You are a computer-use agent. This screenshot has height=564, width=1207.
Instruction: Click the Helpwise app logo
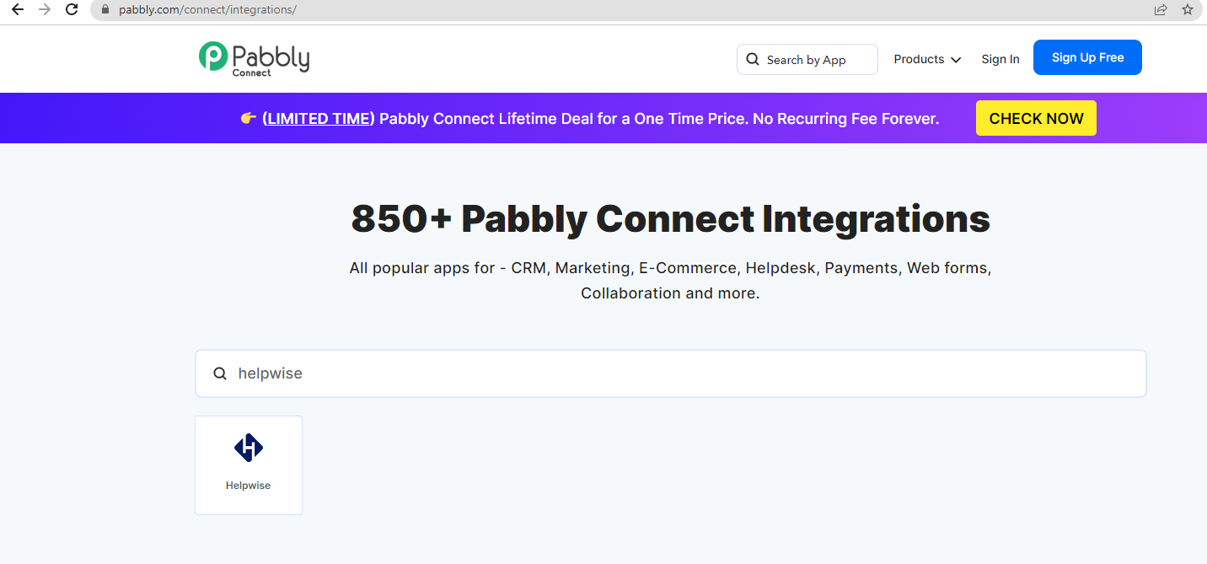pos(249,447)
